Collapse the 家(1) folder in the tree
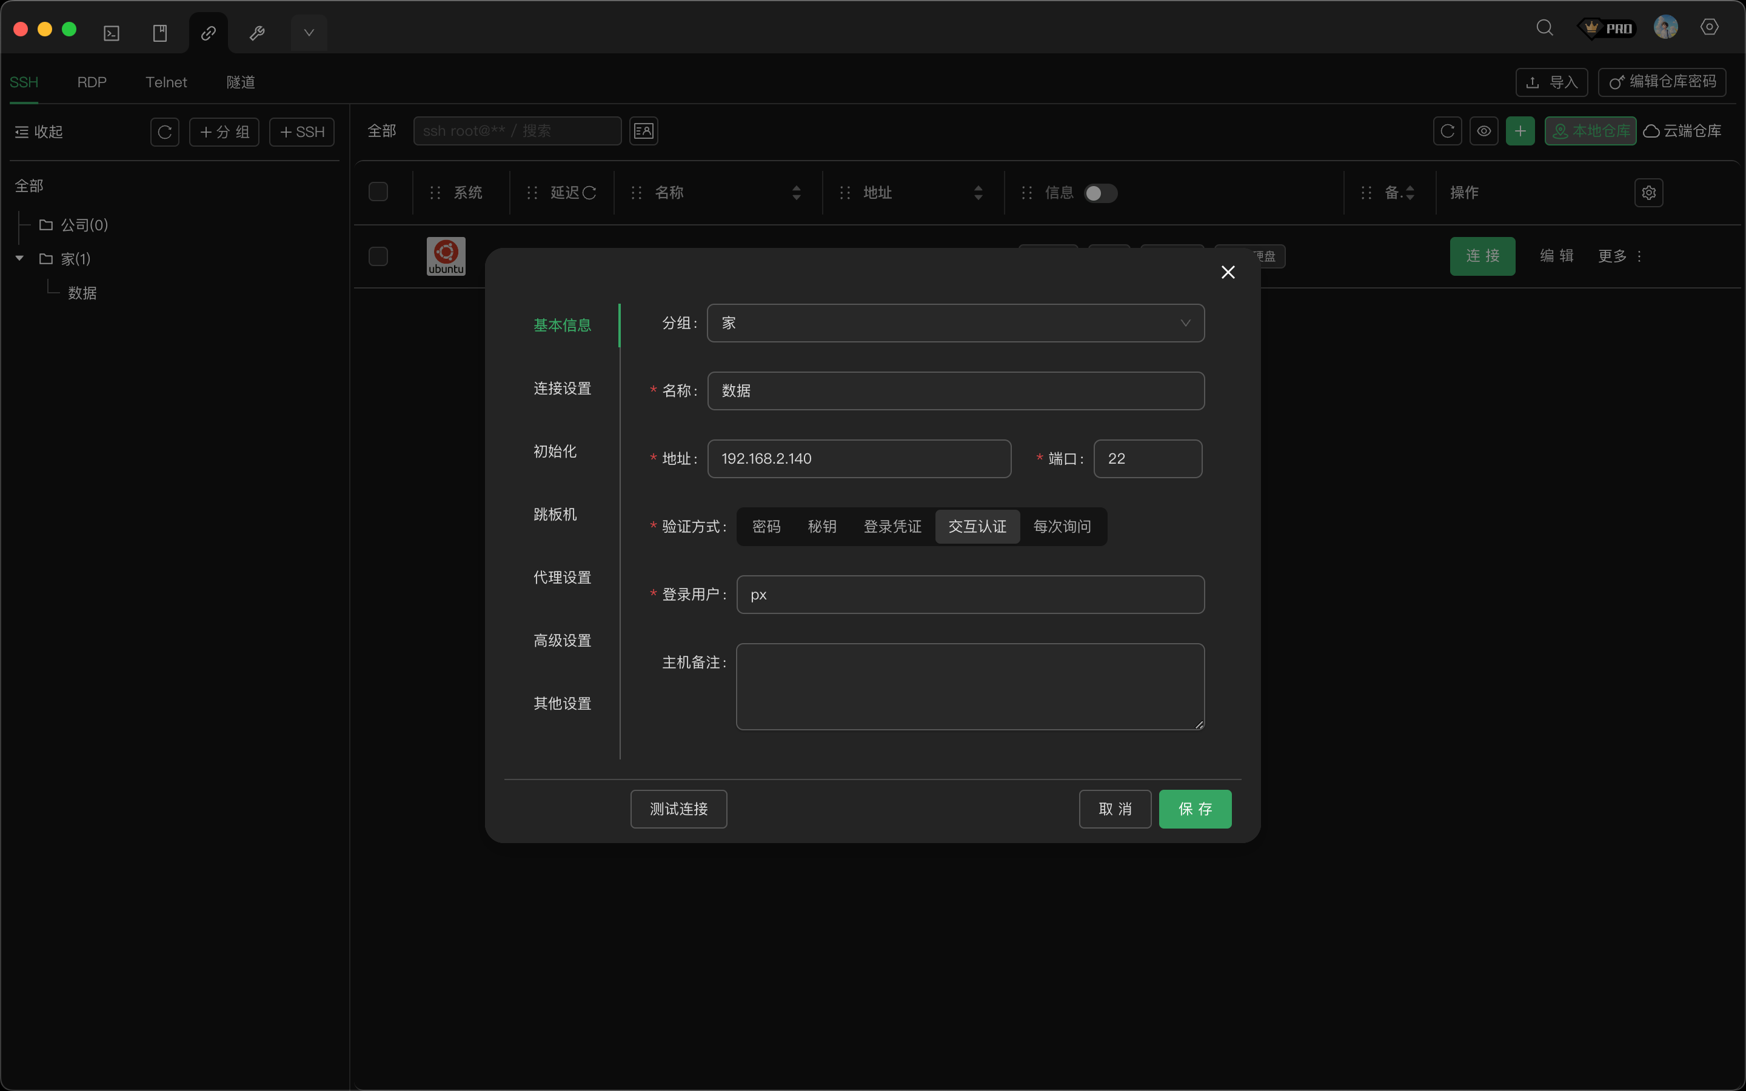Screen dimensions: 1746x1091 (x=18, y=258)
